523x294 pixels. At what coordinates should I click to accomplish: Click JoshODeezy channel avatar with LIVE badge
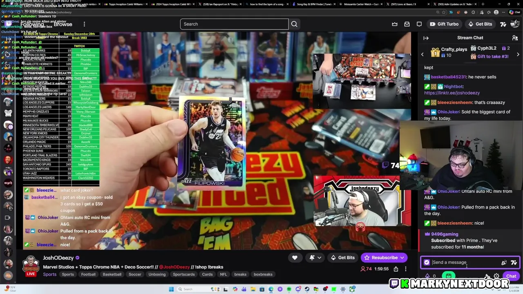pos(31,265)
